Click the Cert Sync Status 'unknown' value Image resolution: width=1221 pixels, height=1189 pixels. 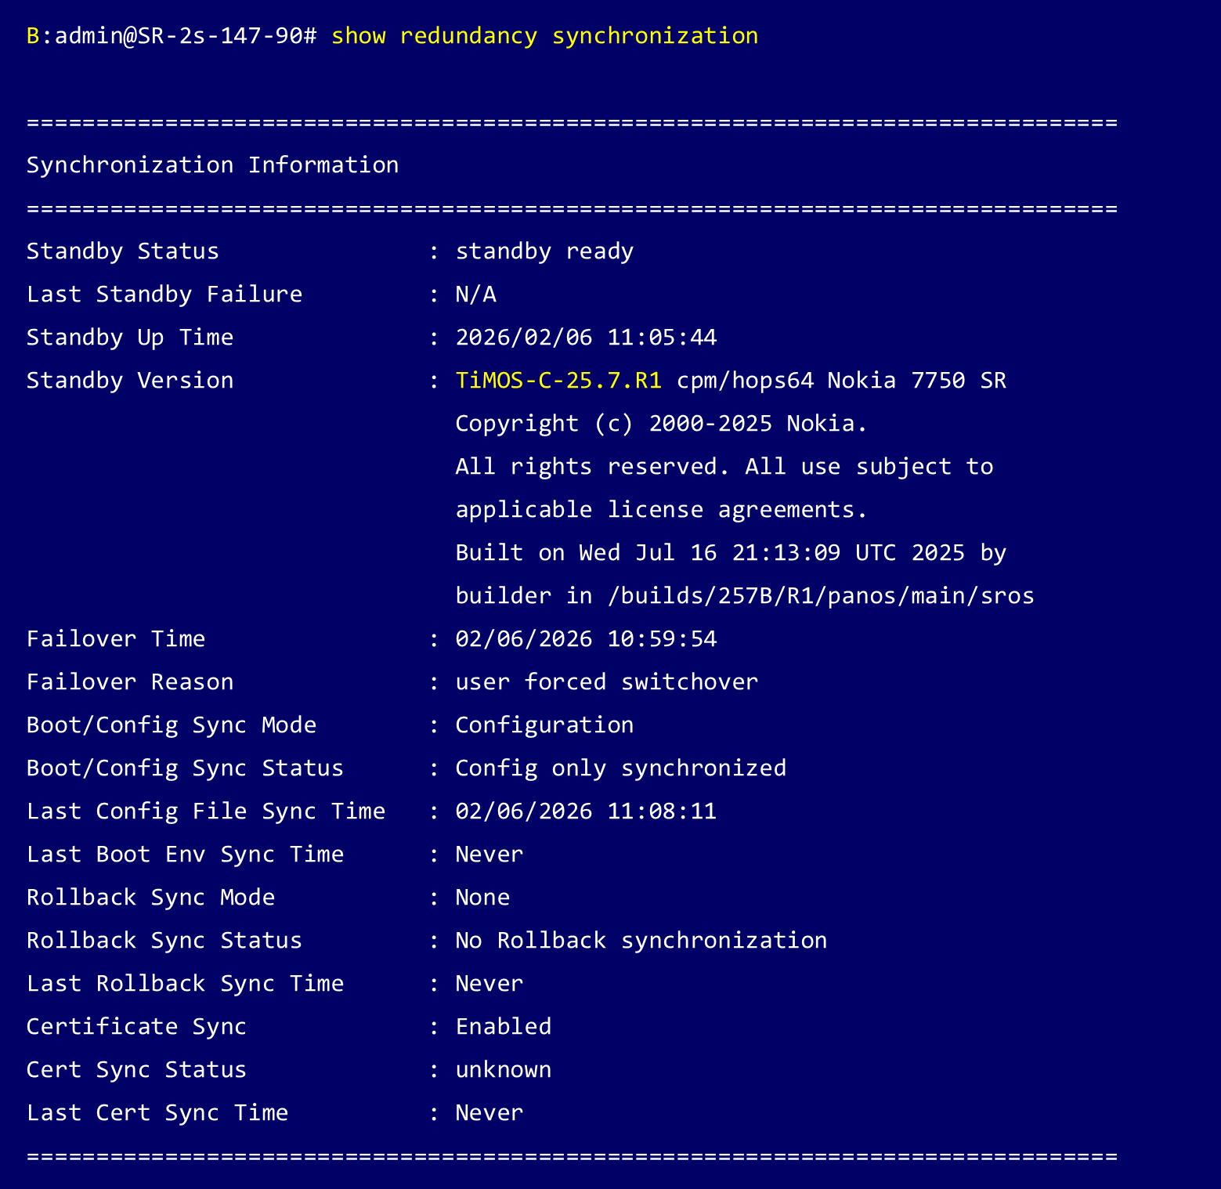504,1070
